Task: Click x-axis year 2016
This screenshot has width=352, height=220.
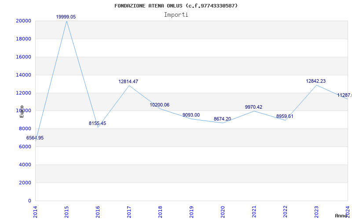Action: coord(98,212)
